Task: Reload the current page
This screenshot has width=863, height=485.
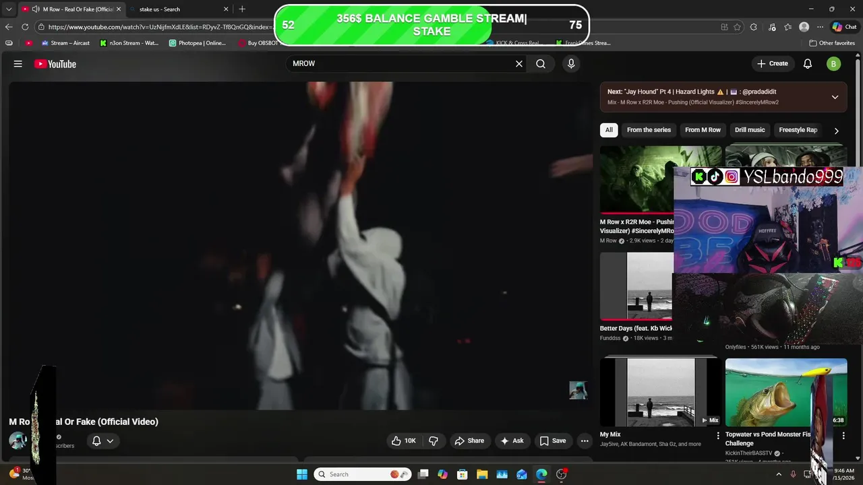Action: pos(25,27)
